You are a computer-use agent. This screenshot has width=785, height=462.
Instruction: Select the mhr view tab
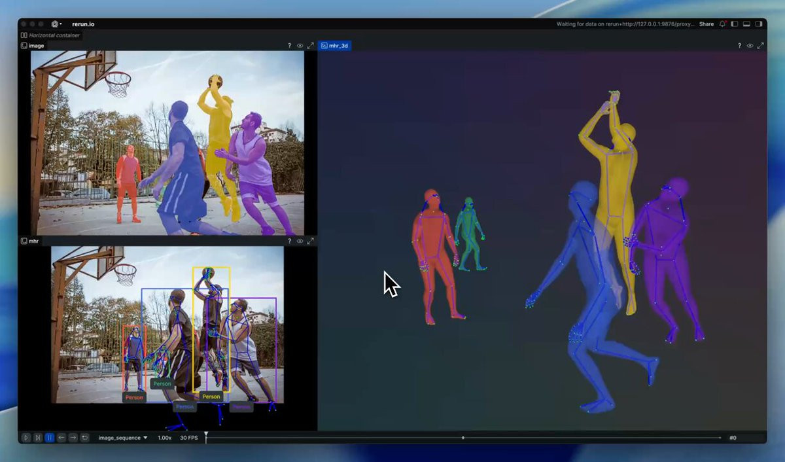pyautogui.click(x=30, y=241)
